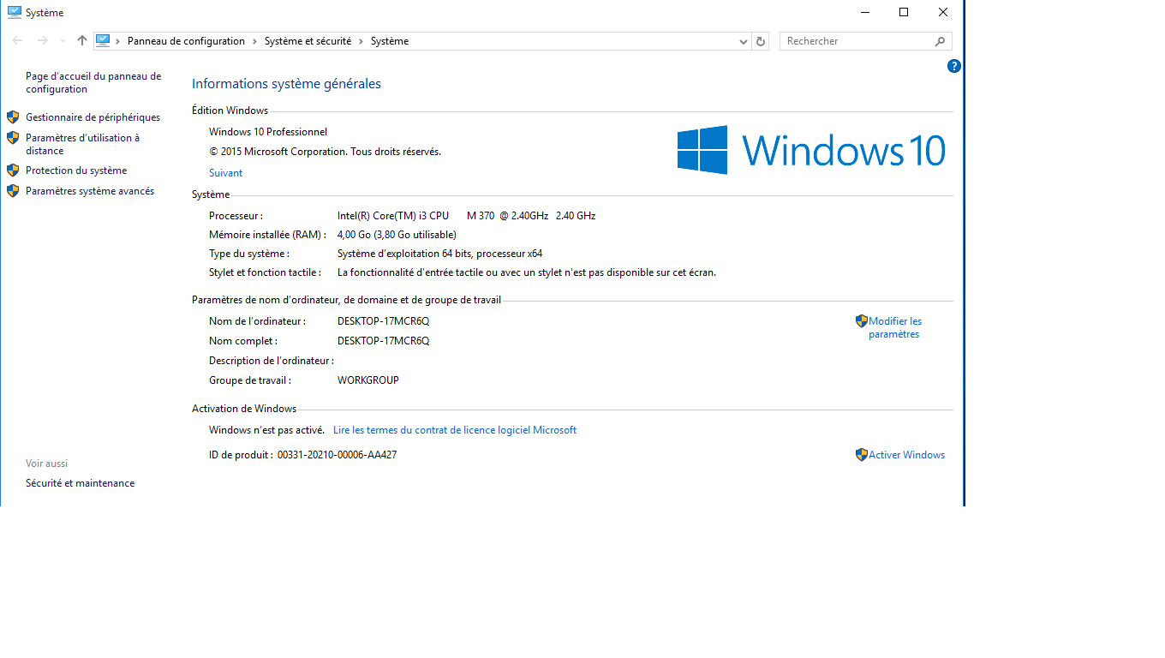Click the Windows 10 Professionnel text

click(268, 132)
